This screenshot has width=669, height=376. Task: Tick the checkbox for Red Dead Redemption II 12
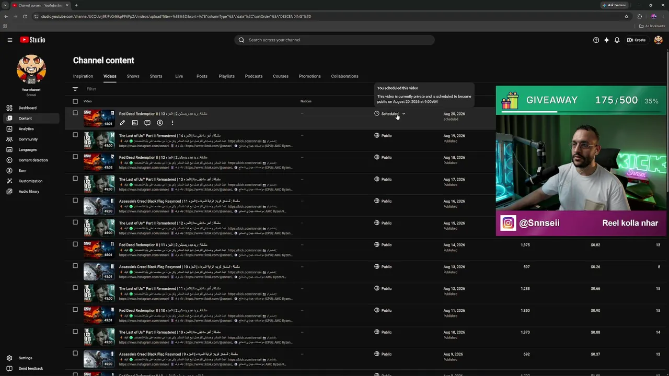[x=75, y=157]
